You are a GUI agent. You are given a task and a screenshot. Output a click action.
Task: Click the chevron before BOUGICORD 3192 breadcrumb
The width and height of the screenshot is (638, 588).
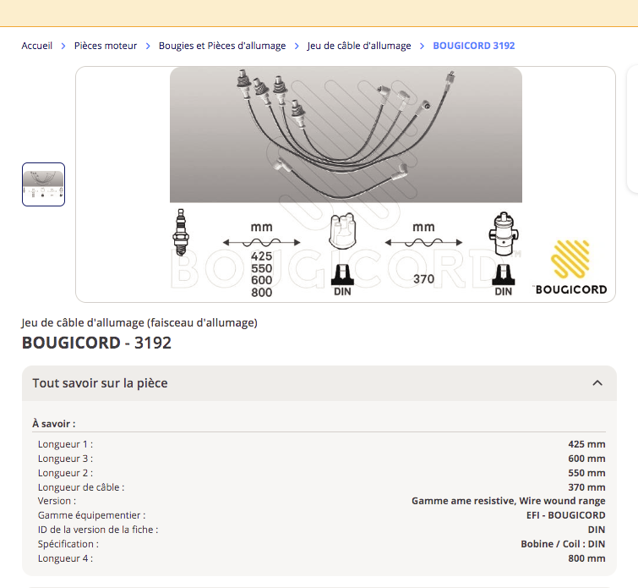pos(422,46)
